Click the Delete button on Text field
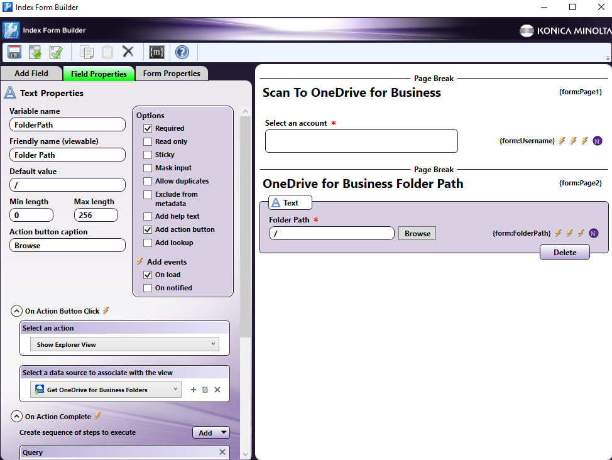 tap(565, 252)
